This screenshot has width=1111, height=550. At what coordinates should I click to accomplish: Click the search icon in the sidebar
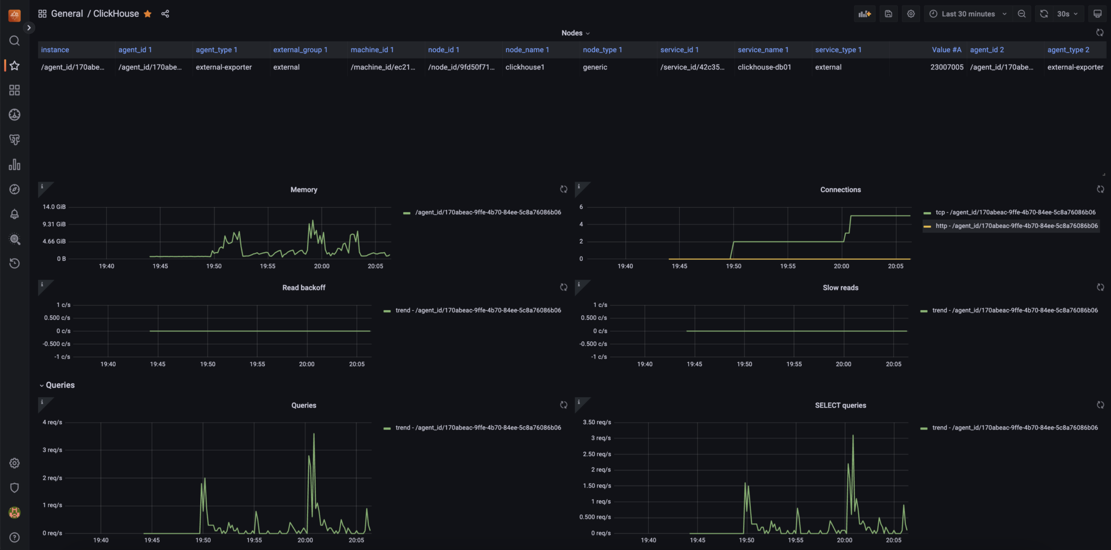[x=15, y=41]
